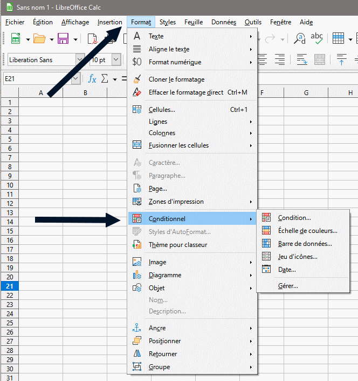
Task: Open the Function Wizard fx icon
Action: coord(92,79)
